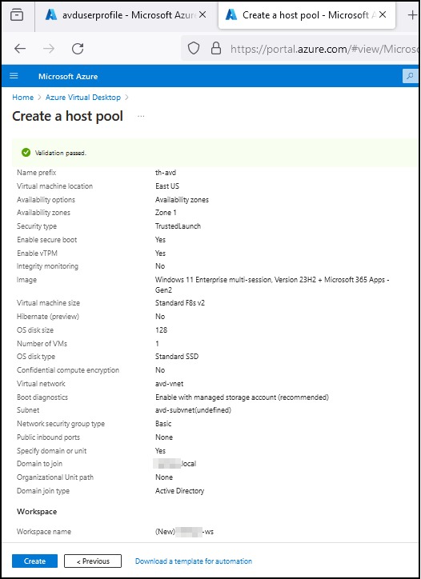
Task: Click the Microsoft Azure header title
Action: coord(68,77)
